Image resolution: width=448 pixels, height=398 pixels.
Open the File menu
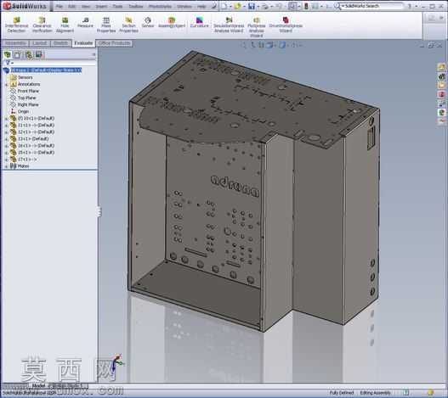[x=59, y=6]
